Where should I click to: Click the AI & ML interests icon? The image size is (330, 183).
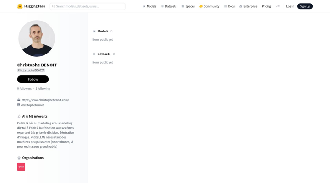point(19,116)
